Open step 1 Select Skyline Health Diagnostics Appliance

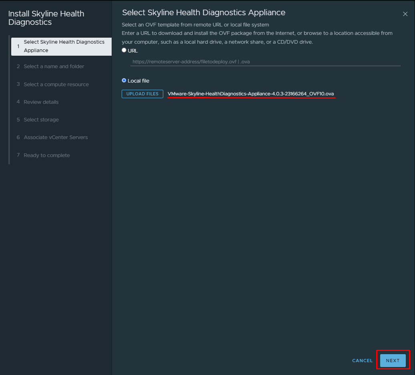click(x=61, y=46)
